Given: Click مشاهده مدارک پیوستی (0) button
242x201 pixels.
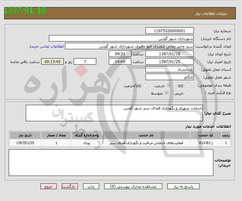Looking at the screenshot, I should click(x=133, y=186).
